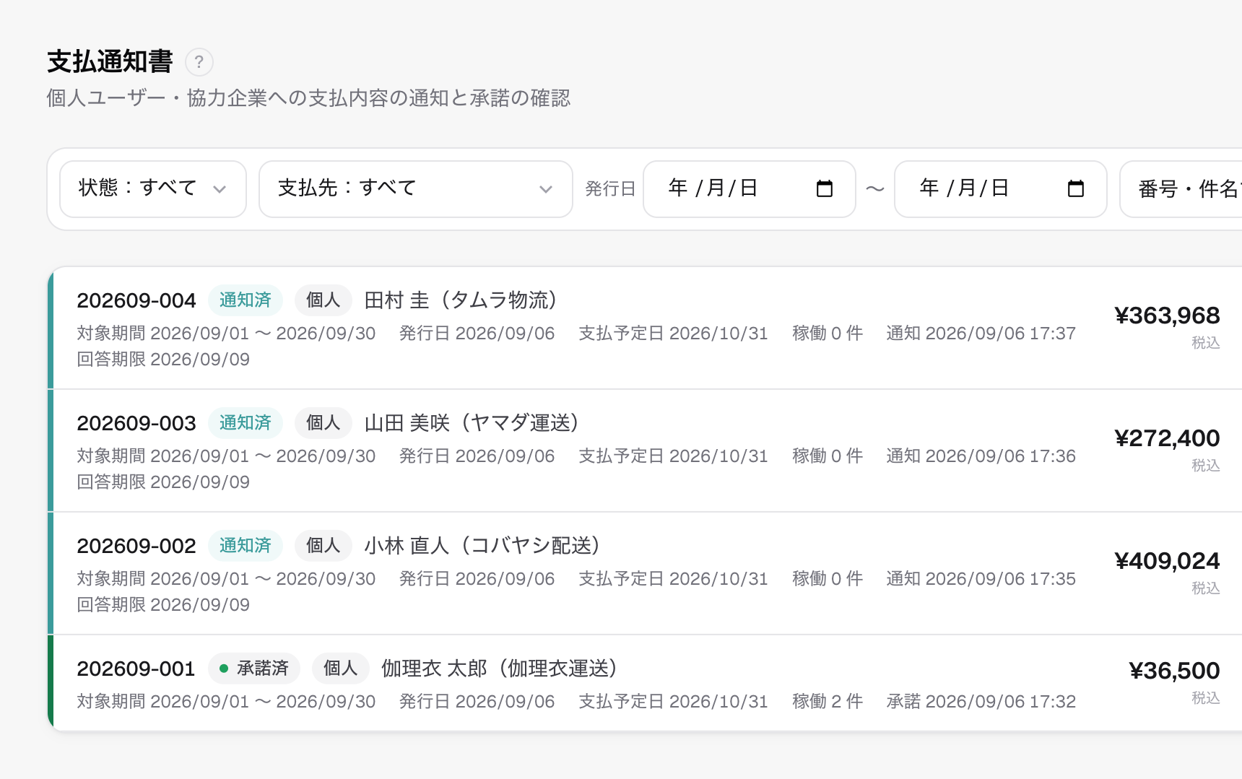Focus the start 発行日 date field
Image resolution: width=1242 pixels, height=779 pixels.
[750, 189]
